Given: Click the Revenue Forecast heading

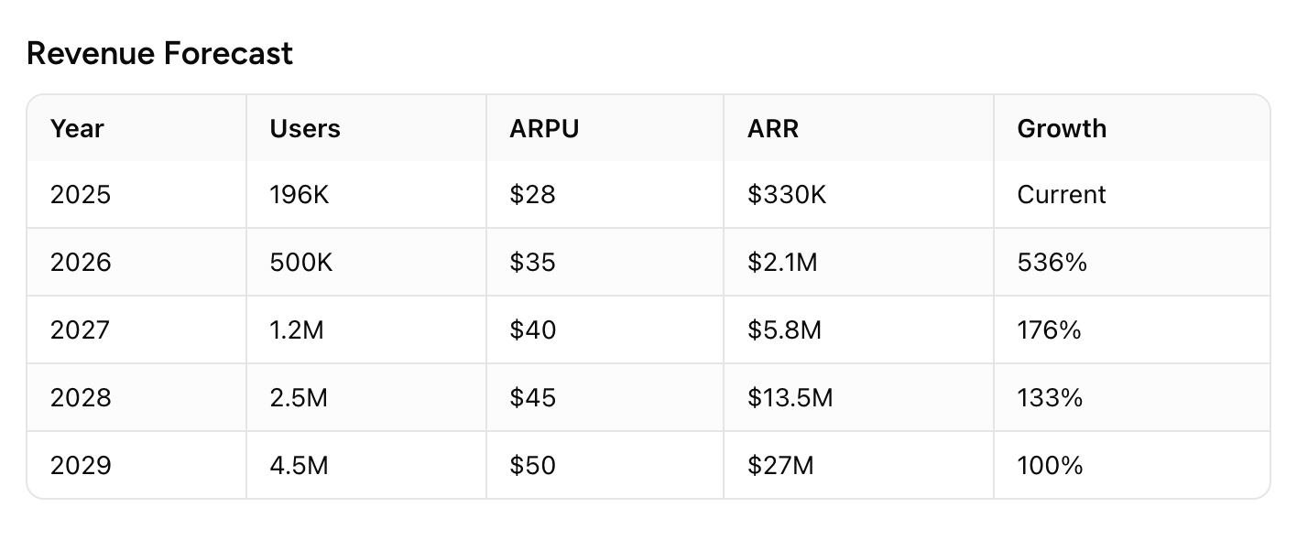Looking at the screenshot, I should point(160,54).
